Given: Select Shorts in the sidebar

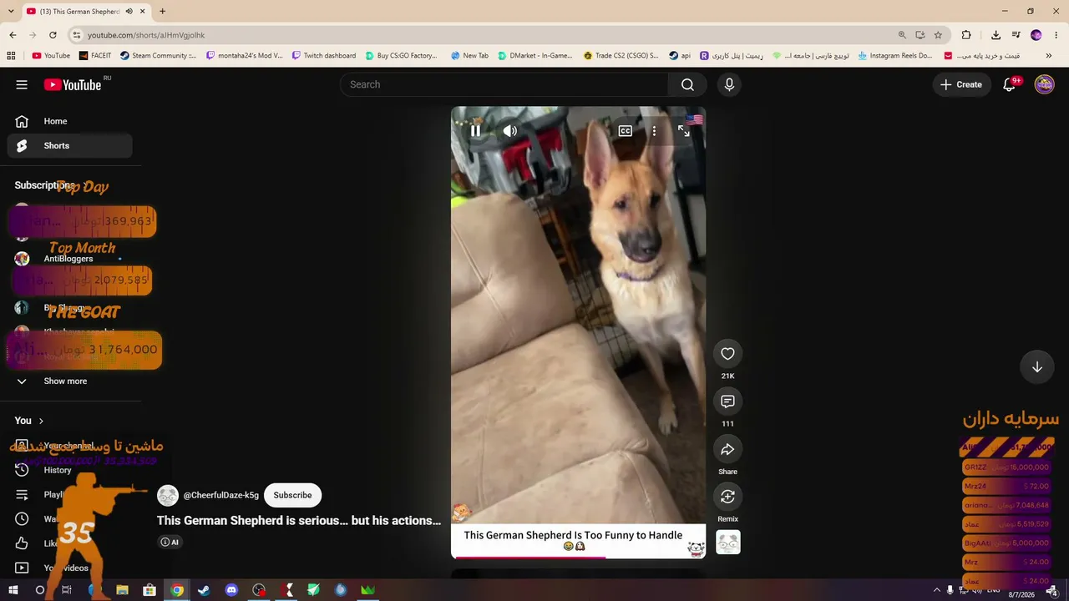Looking at the screenshot, I should click(70, 145).
